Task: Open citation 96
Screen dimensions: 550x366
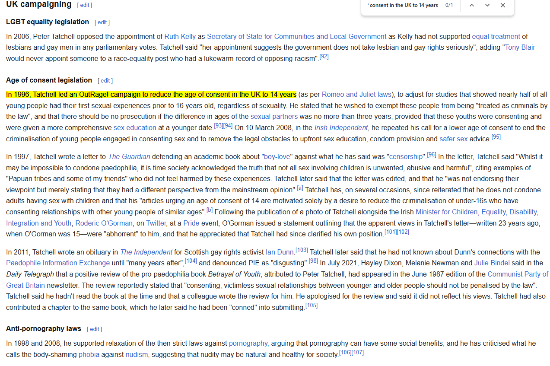Action: (432, 155)
